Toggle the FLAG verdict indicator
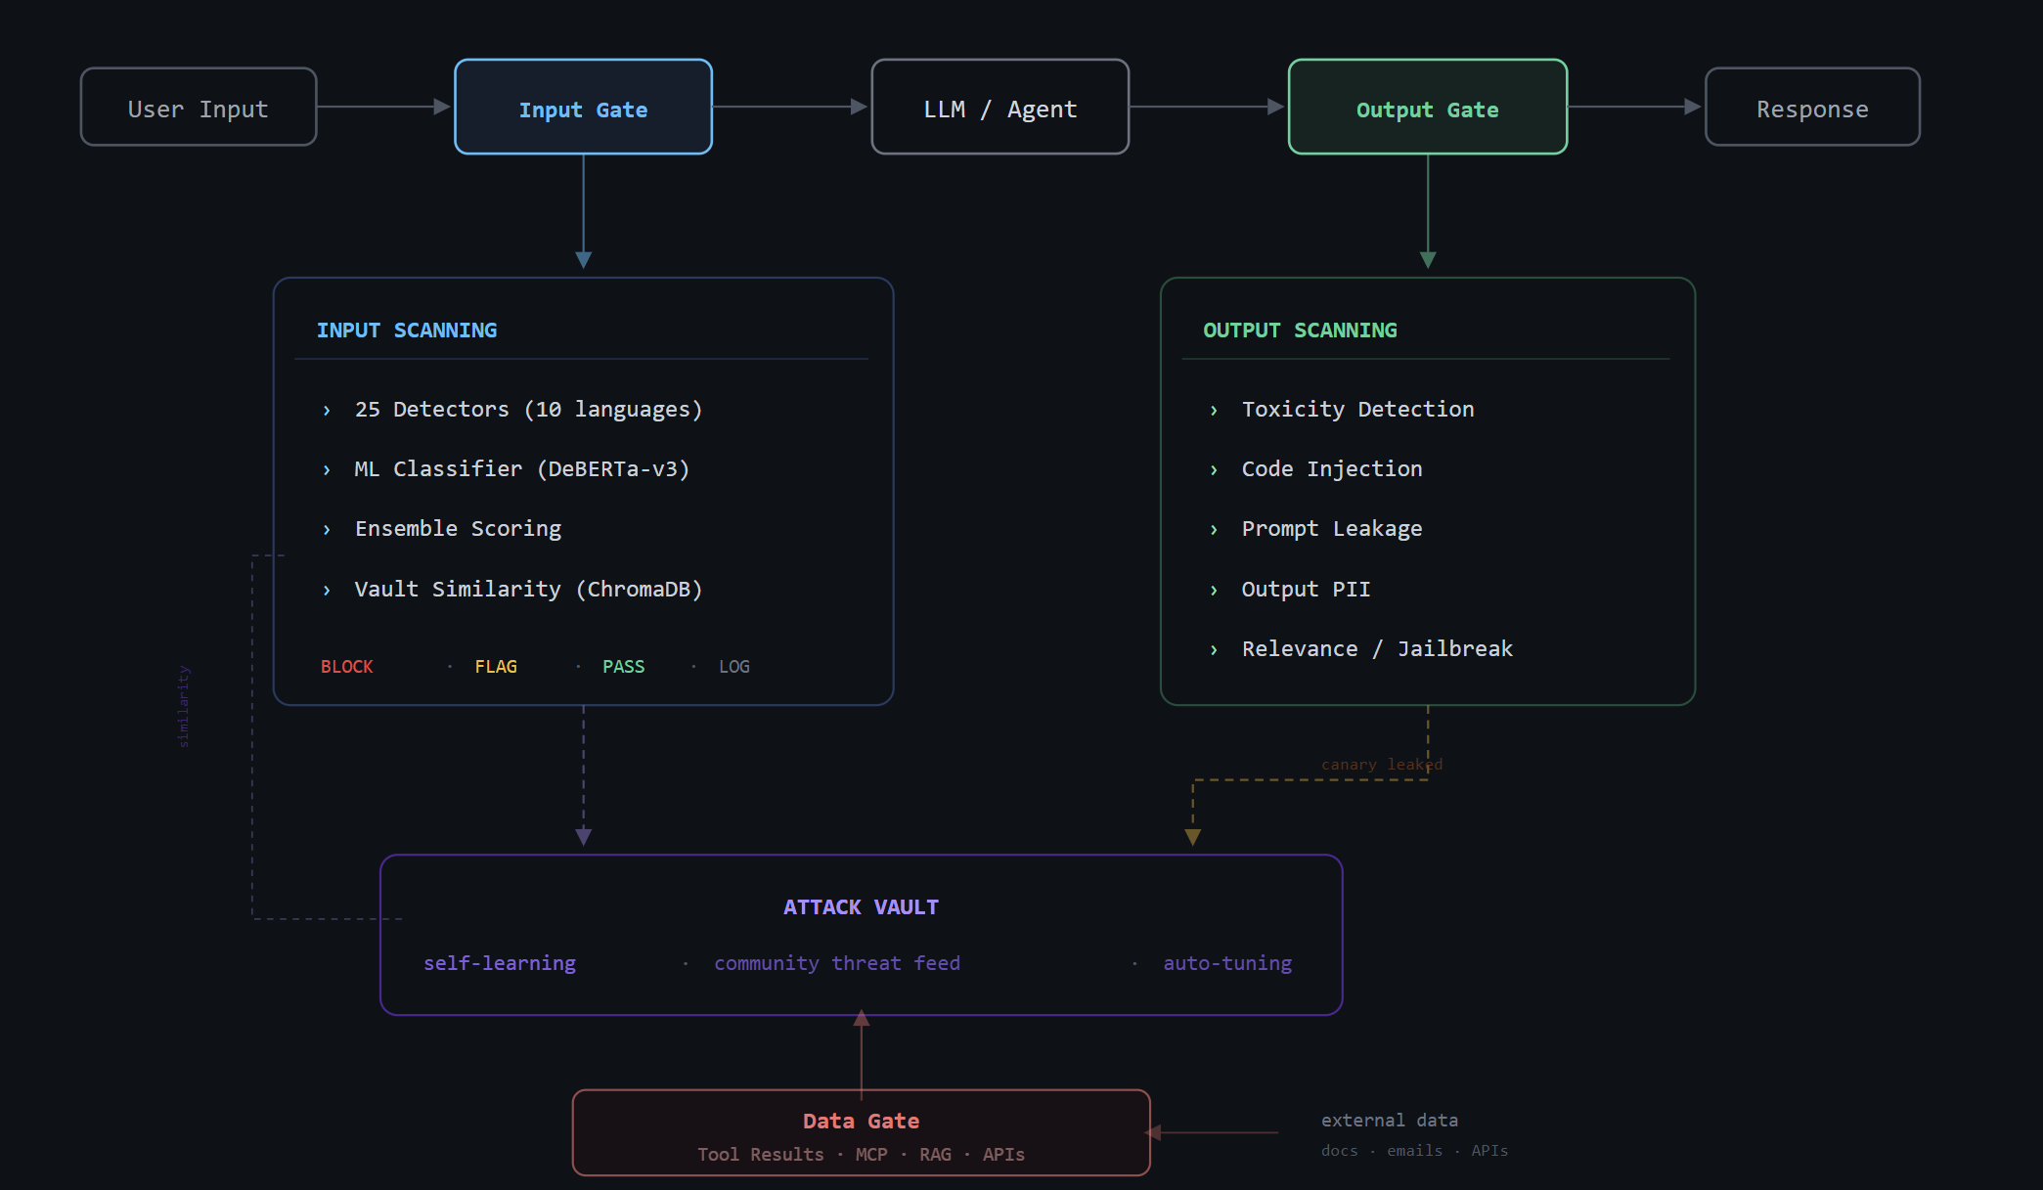This screenshot has height=1190, width=2043. 496,666
